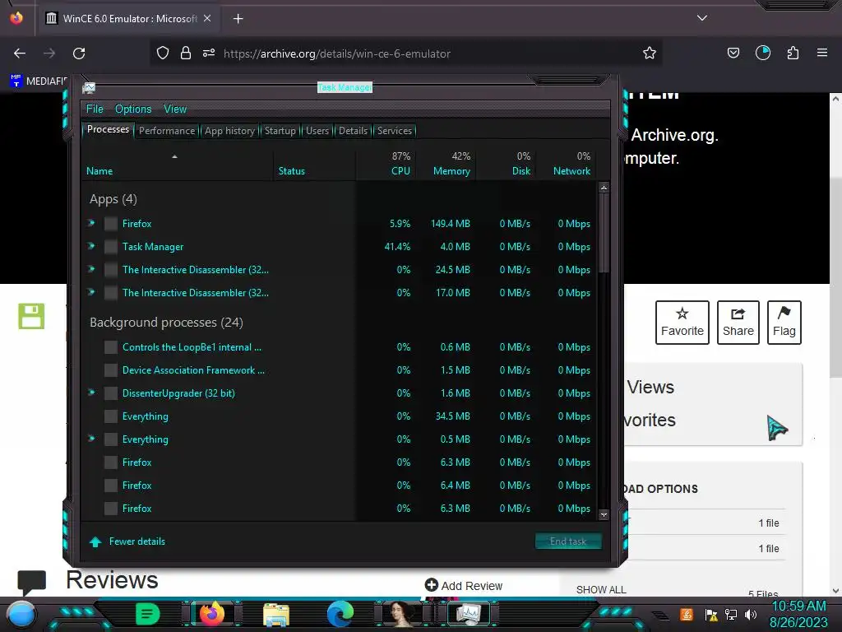Click the volume speaker tray icon
This screenshot has width=842, height=632.
(x=751, y=614)
